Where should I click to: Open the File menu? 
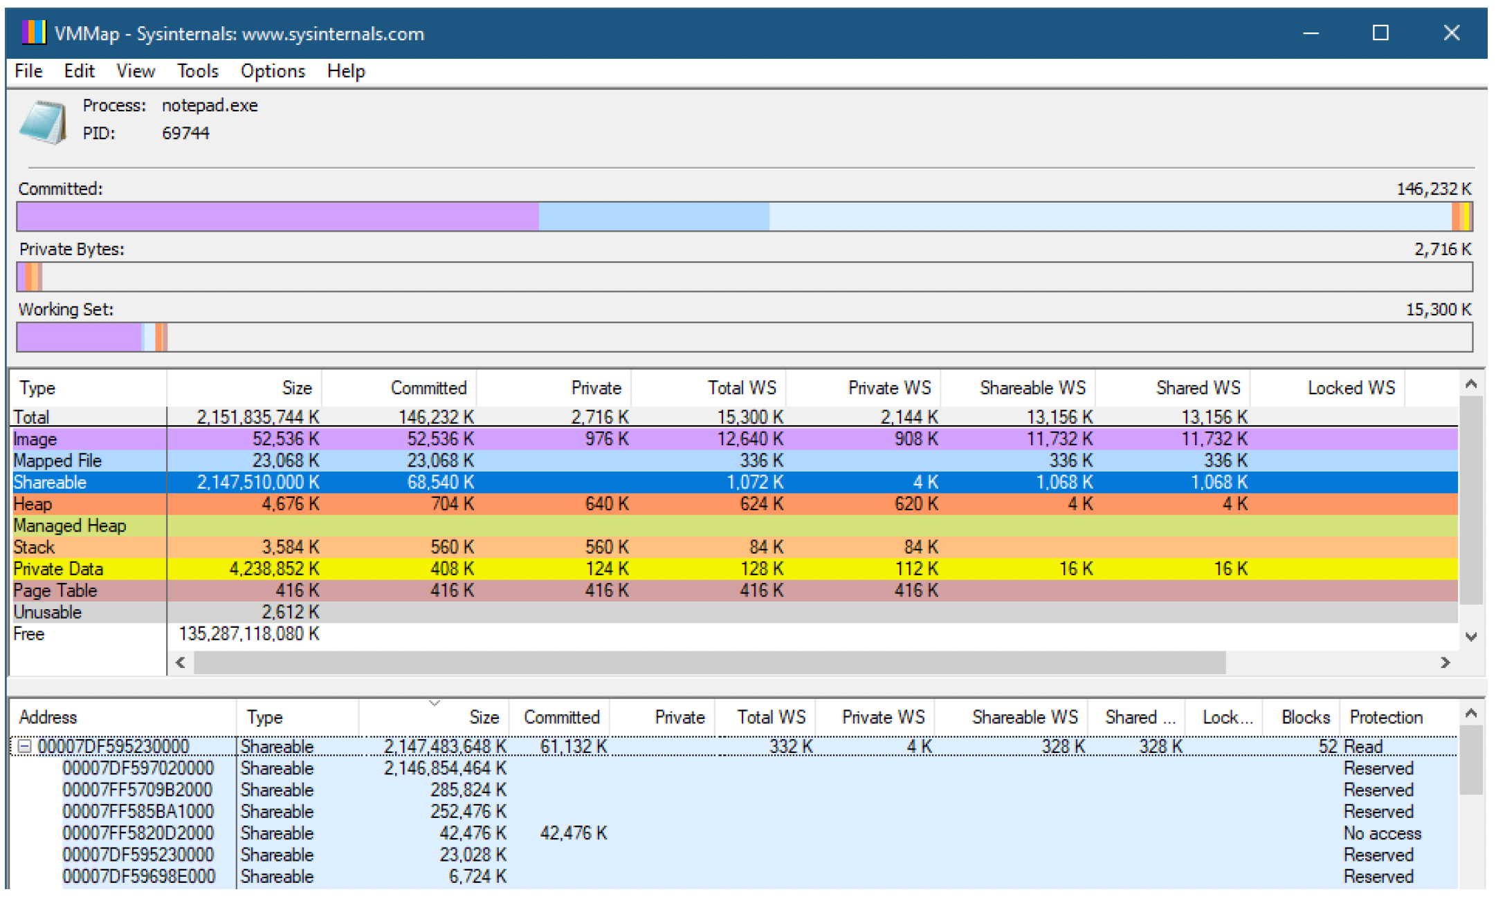28,71
